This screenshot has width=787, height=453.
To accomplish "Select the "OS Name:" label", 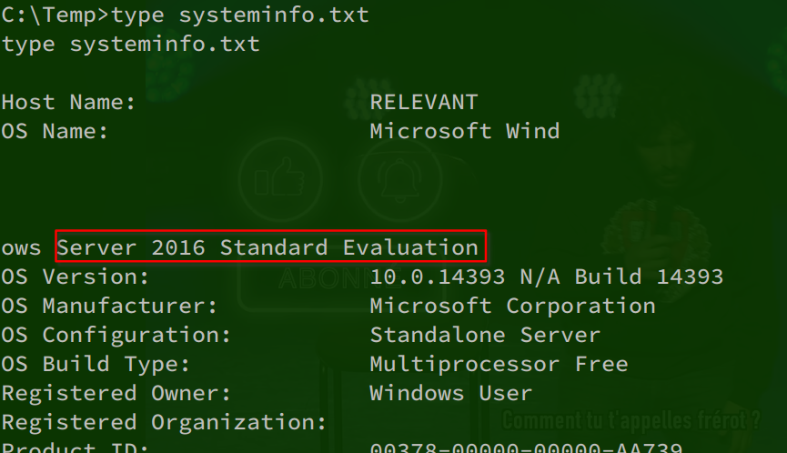I will click(55, 131).
